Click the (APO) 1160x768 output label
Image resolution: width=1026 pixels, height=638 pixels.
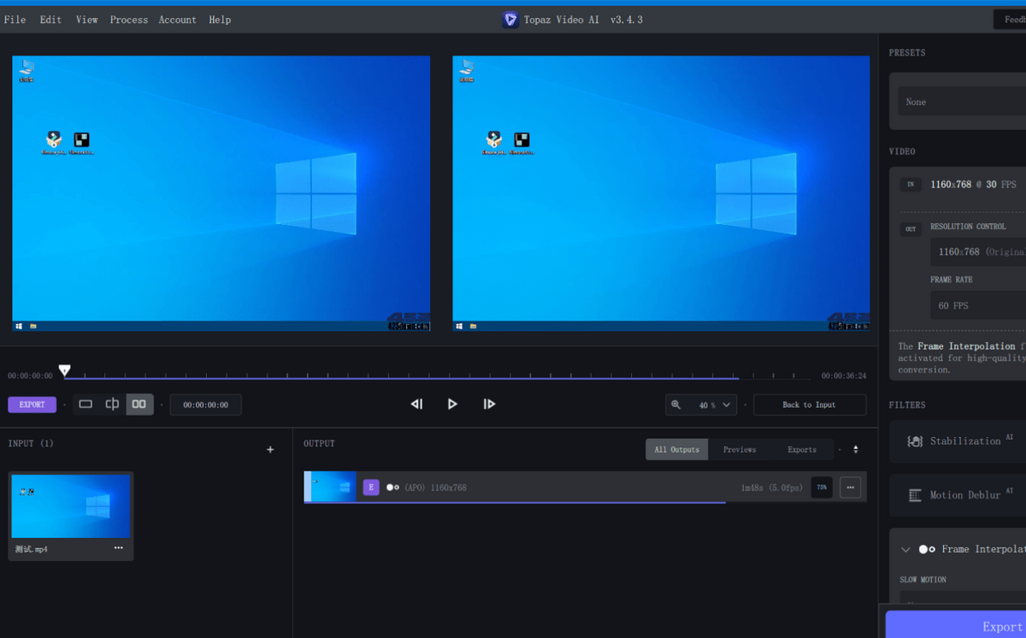coord(435,487)
